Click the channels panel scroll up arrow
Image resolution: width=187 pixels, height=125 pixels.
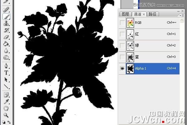click(182, 20)
